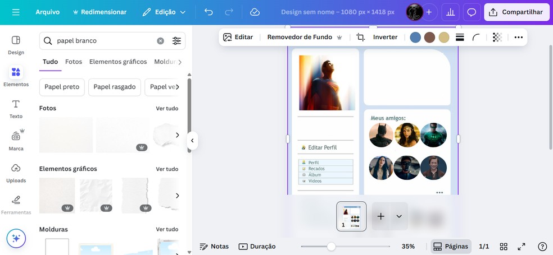
Task: Click the Redimensionar option
Action: 99,12
